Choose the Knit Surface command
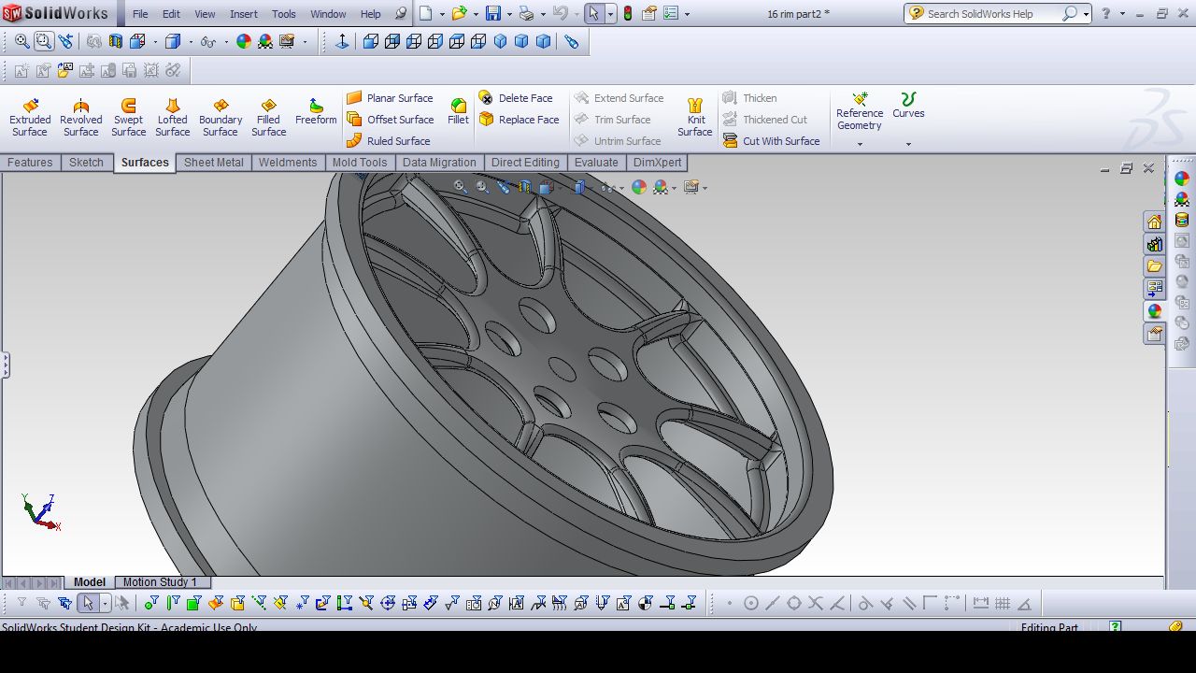Image resolution: width=1196 pixels, height=673 pixels. point(694,118)
